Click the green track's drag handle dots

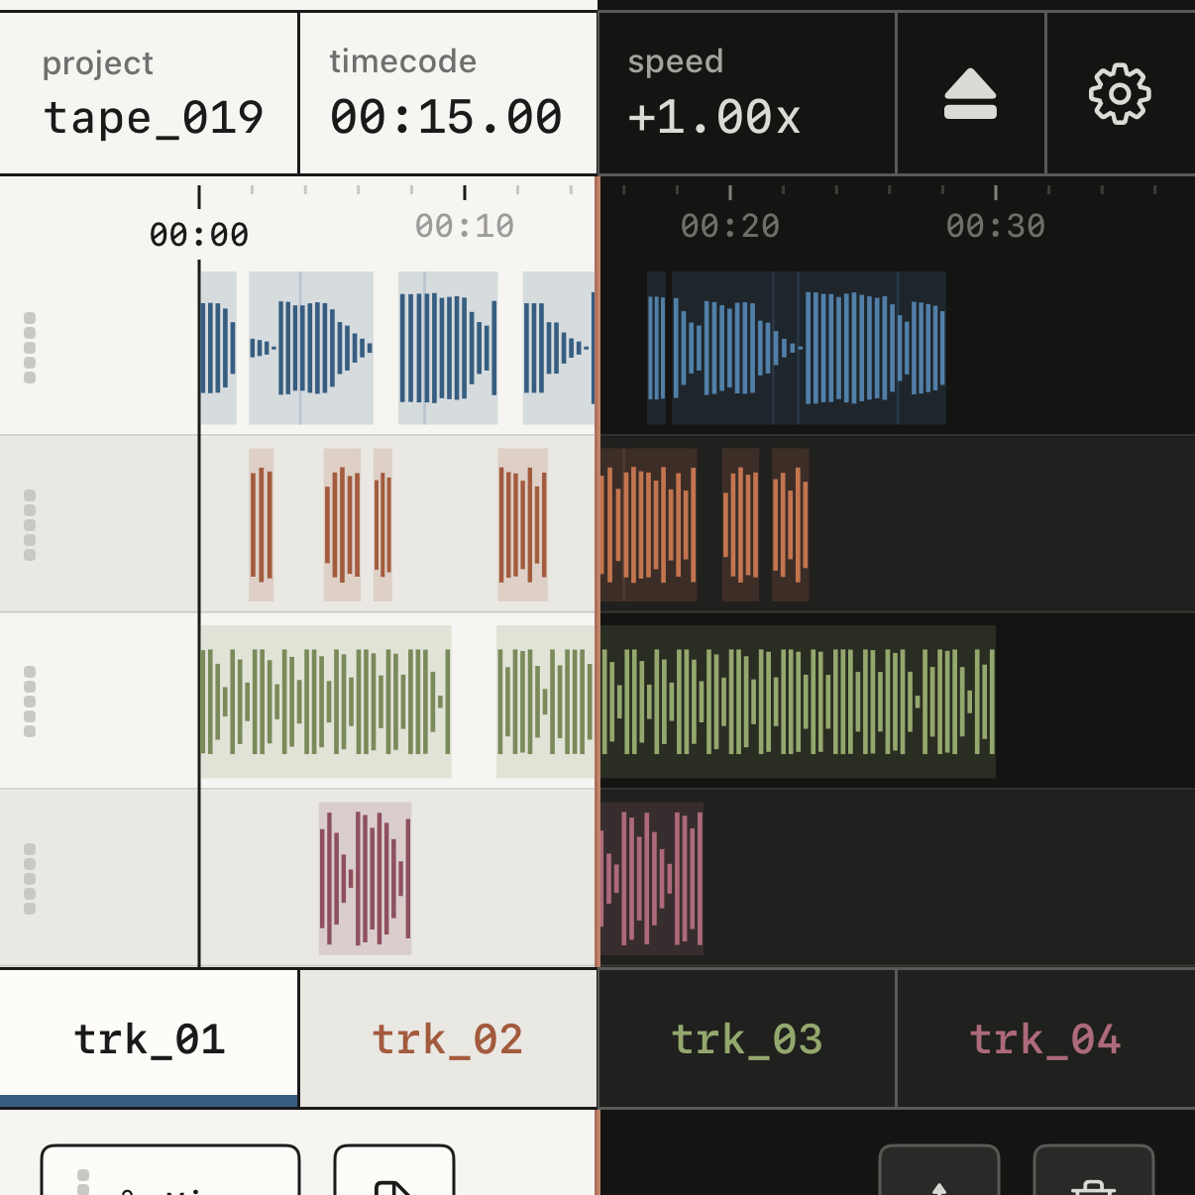point(30,702)
